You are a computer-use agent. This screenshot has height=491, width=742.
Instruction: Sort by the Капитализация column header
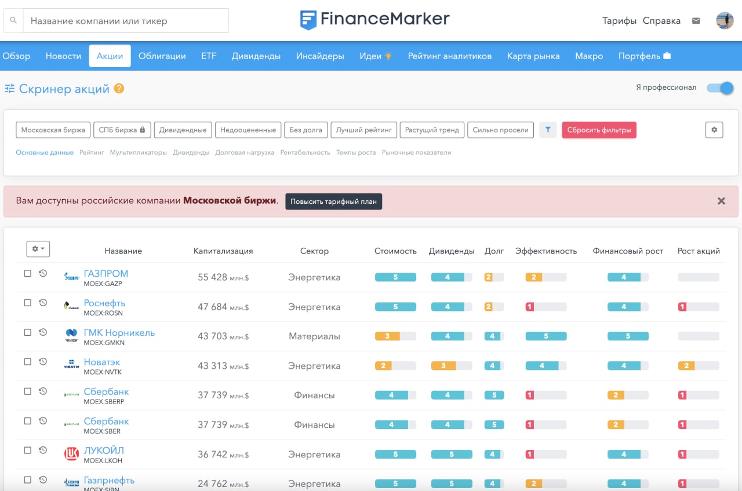[223, 251]
